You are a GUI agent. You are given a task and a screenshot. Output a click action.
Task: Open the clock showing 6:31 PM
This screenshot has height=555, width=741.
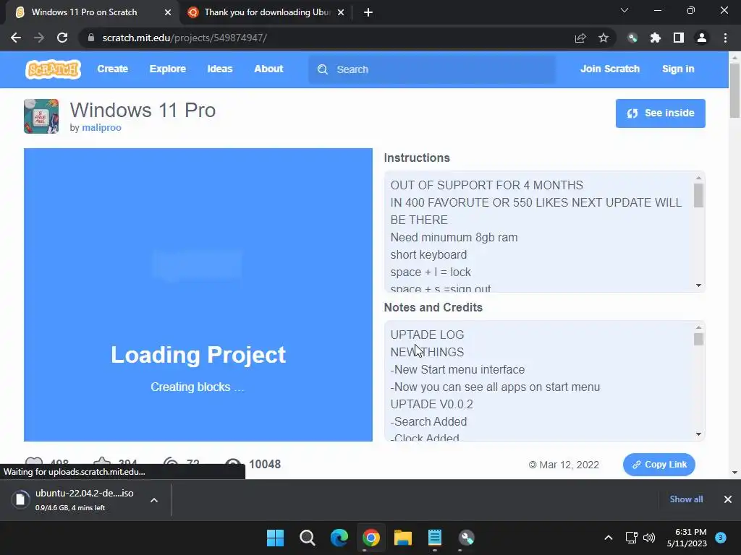(x=687, y=538)
